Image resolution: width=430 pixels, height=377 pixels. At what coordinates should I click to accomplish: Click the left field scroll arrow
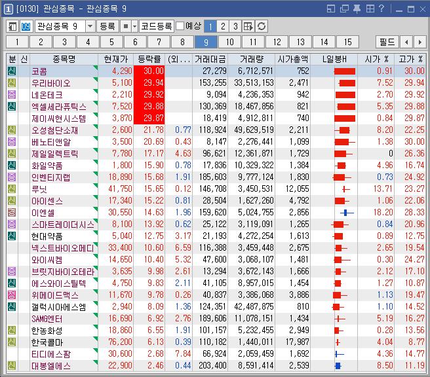click(406, 42)
